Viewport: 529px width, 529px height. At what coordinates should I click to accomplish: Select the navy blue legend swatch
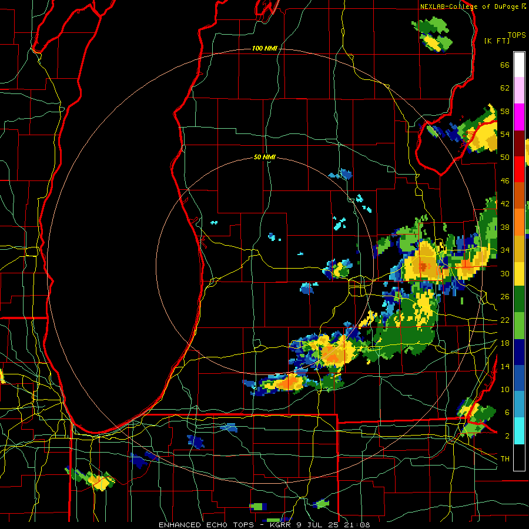coord(519,352)
